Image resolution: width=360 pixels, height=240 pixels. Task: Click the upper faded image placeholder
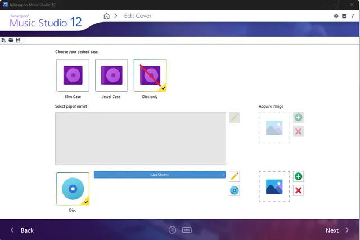(274, 127)
